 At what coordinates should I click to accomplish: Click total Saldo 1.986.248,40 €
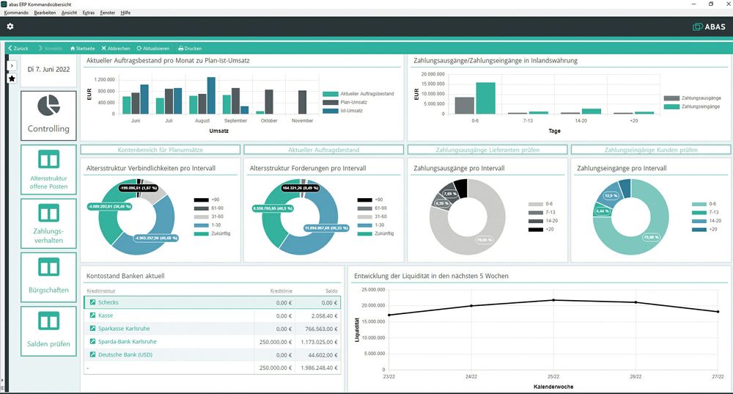click(320, 368)
